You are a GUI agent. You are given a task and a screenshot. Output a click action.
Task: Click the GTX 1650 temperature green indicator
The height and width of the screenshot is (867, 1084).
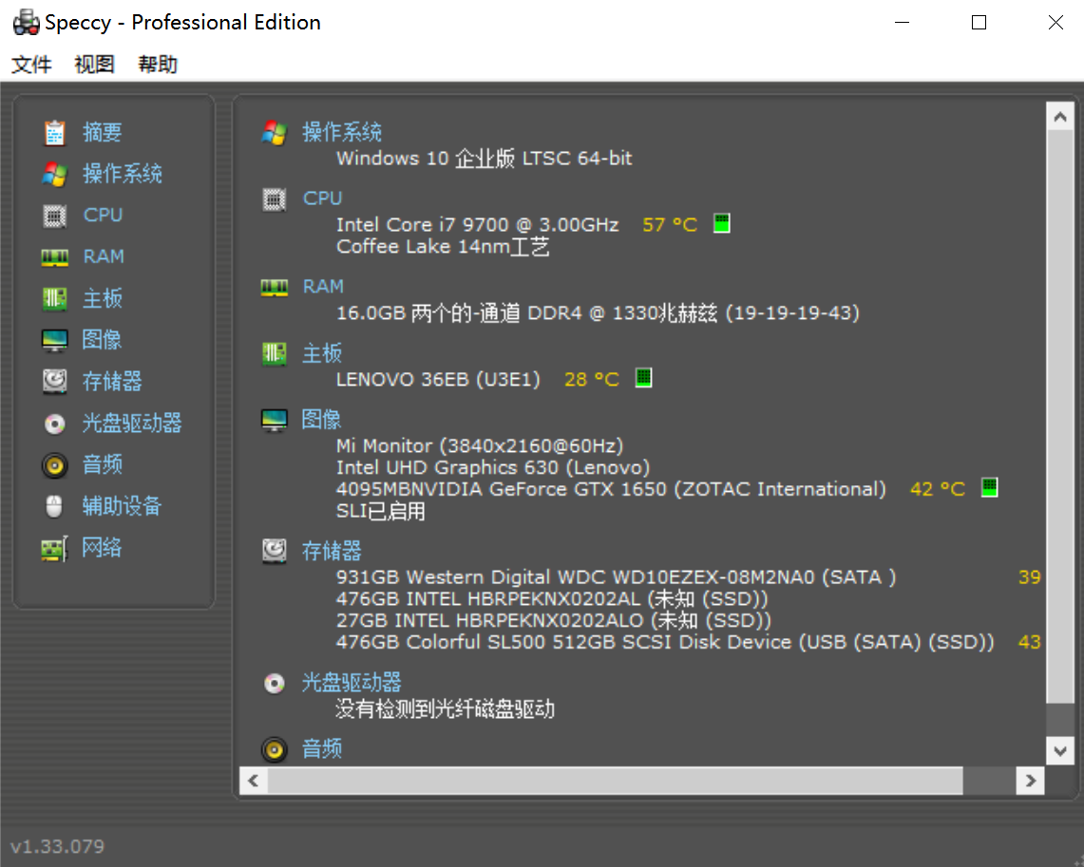[990, 487]
